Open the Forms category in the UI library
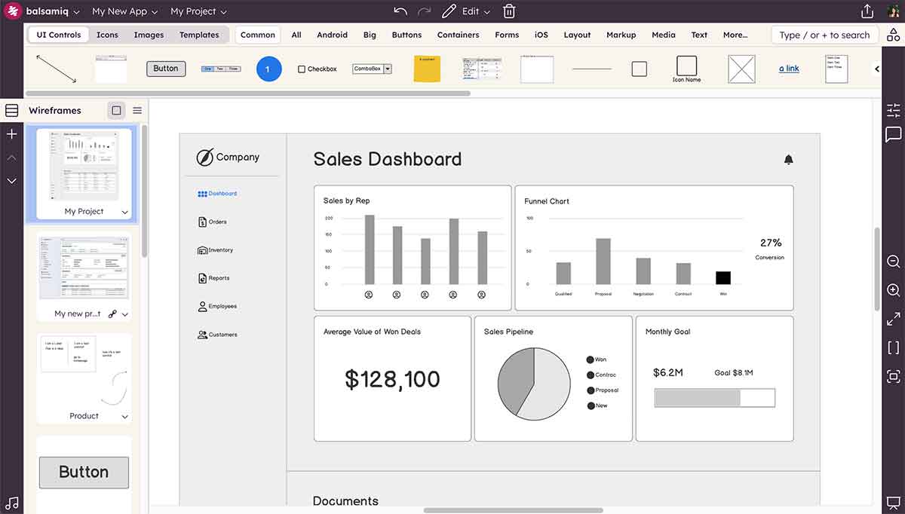The width and height of the screenshot is (905, 514). pos(506,35)
